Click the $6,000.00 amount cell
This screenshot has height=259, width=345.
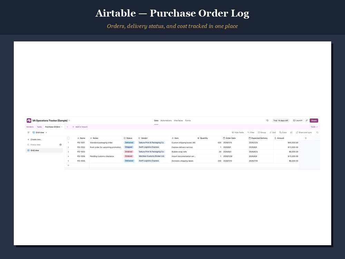pyautogui.click(x=286, y=161)
